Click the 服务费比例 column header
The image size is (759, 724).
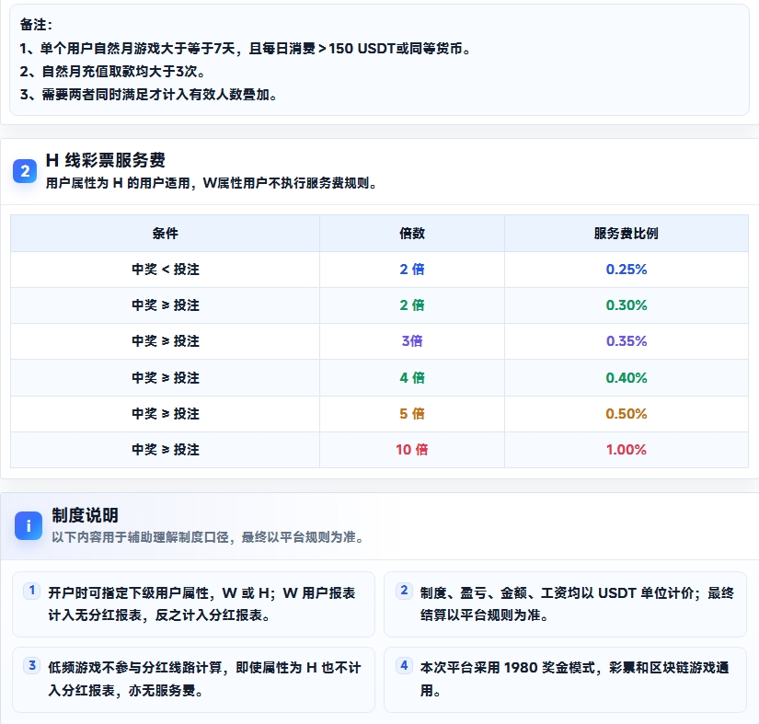[626, 234]
